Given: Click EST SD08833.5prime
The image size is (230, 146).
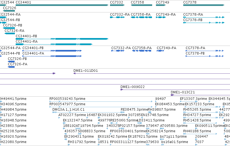Looking at the screenshot, I should [92, 131].
